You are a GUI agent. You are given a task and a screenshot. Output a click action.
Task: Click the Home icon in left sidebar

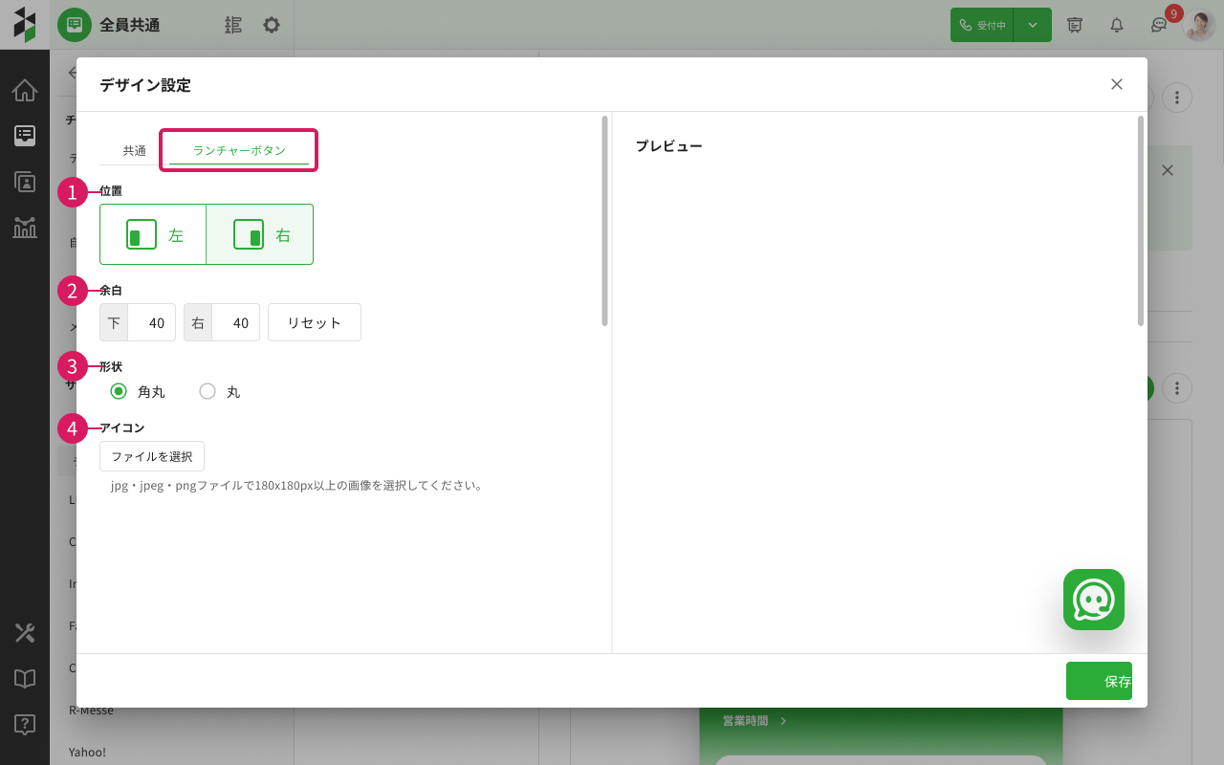(25, 91)
